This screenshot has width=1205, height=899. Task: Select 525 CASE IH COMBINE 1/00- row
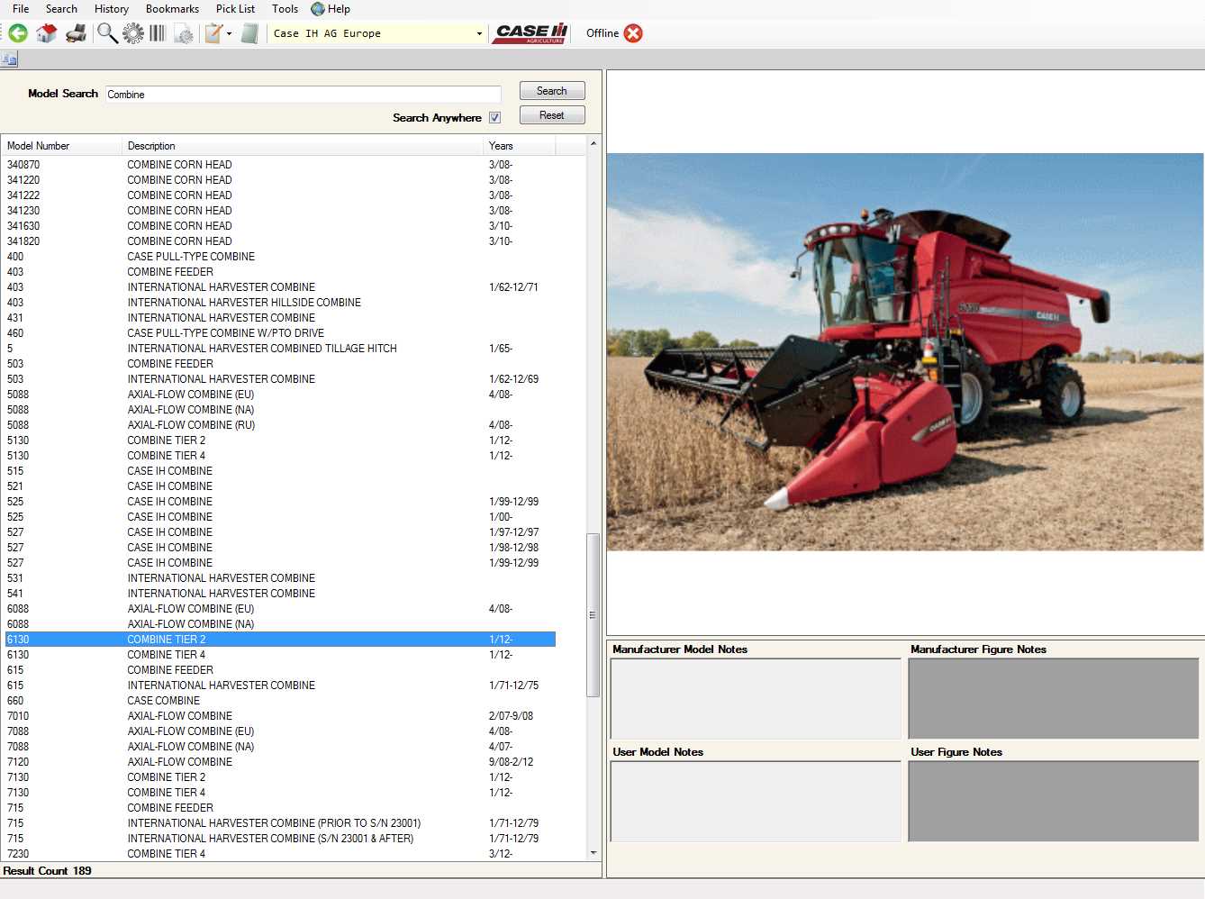[x=279, y=517]
